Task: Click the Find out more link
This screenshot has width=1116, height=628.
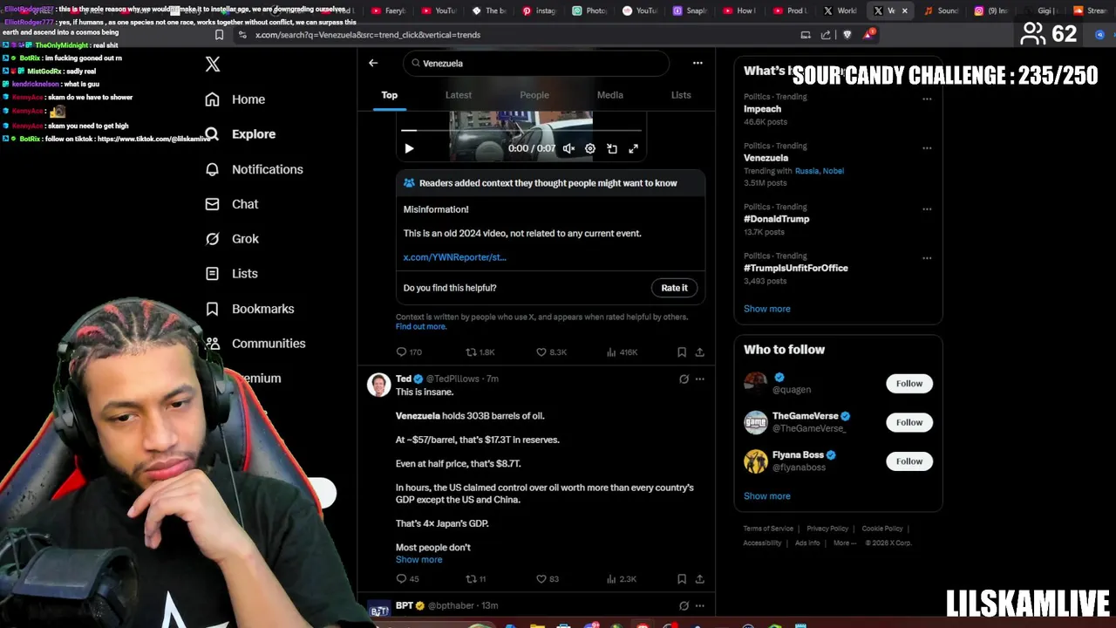Action: (421, 326)
